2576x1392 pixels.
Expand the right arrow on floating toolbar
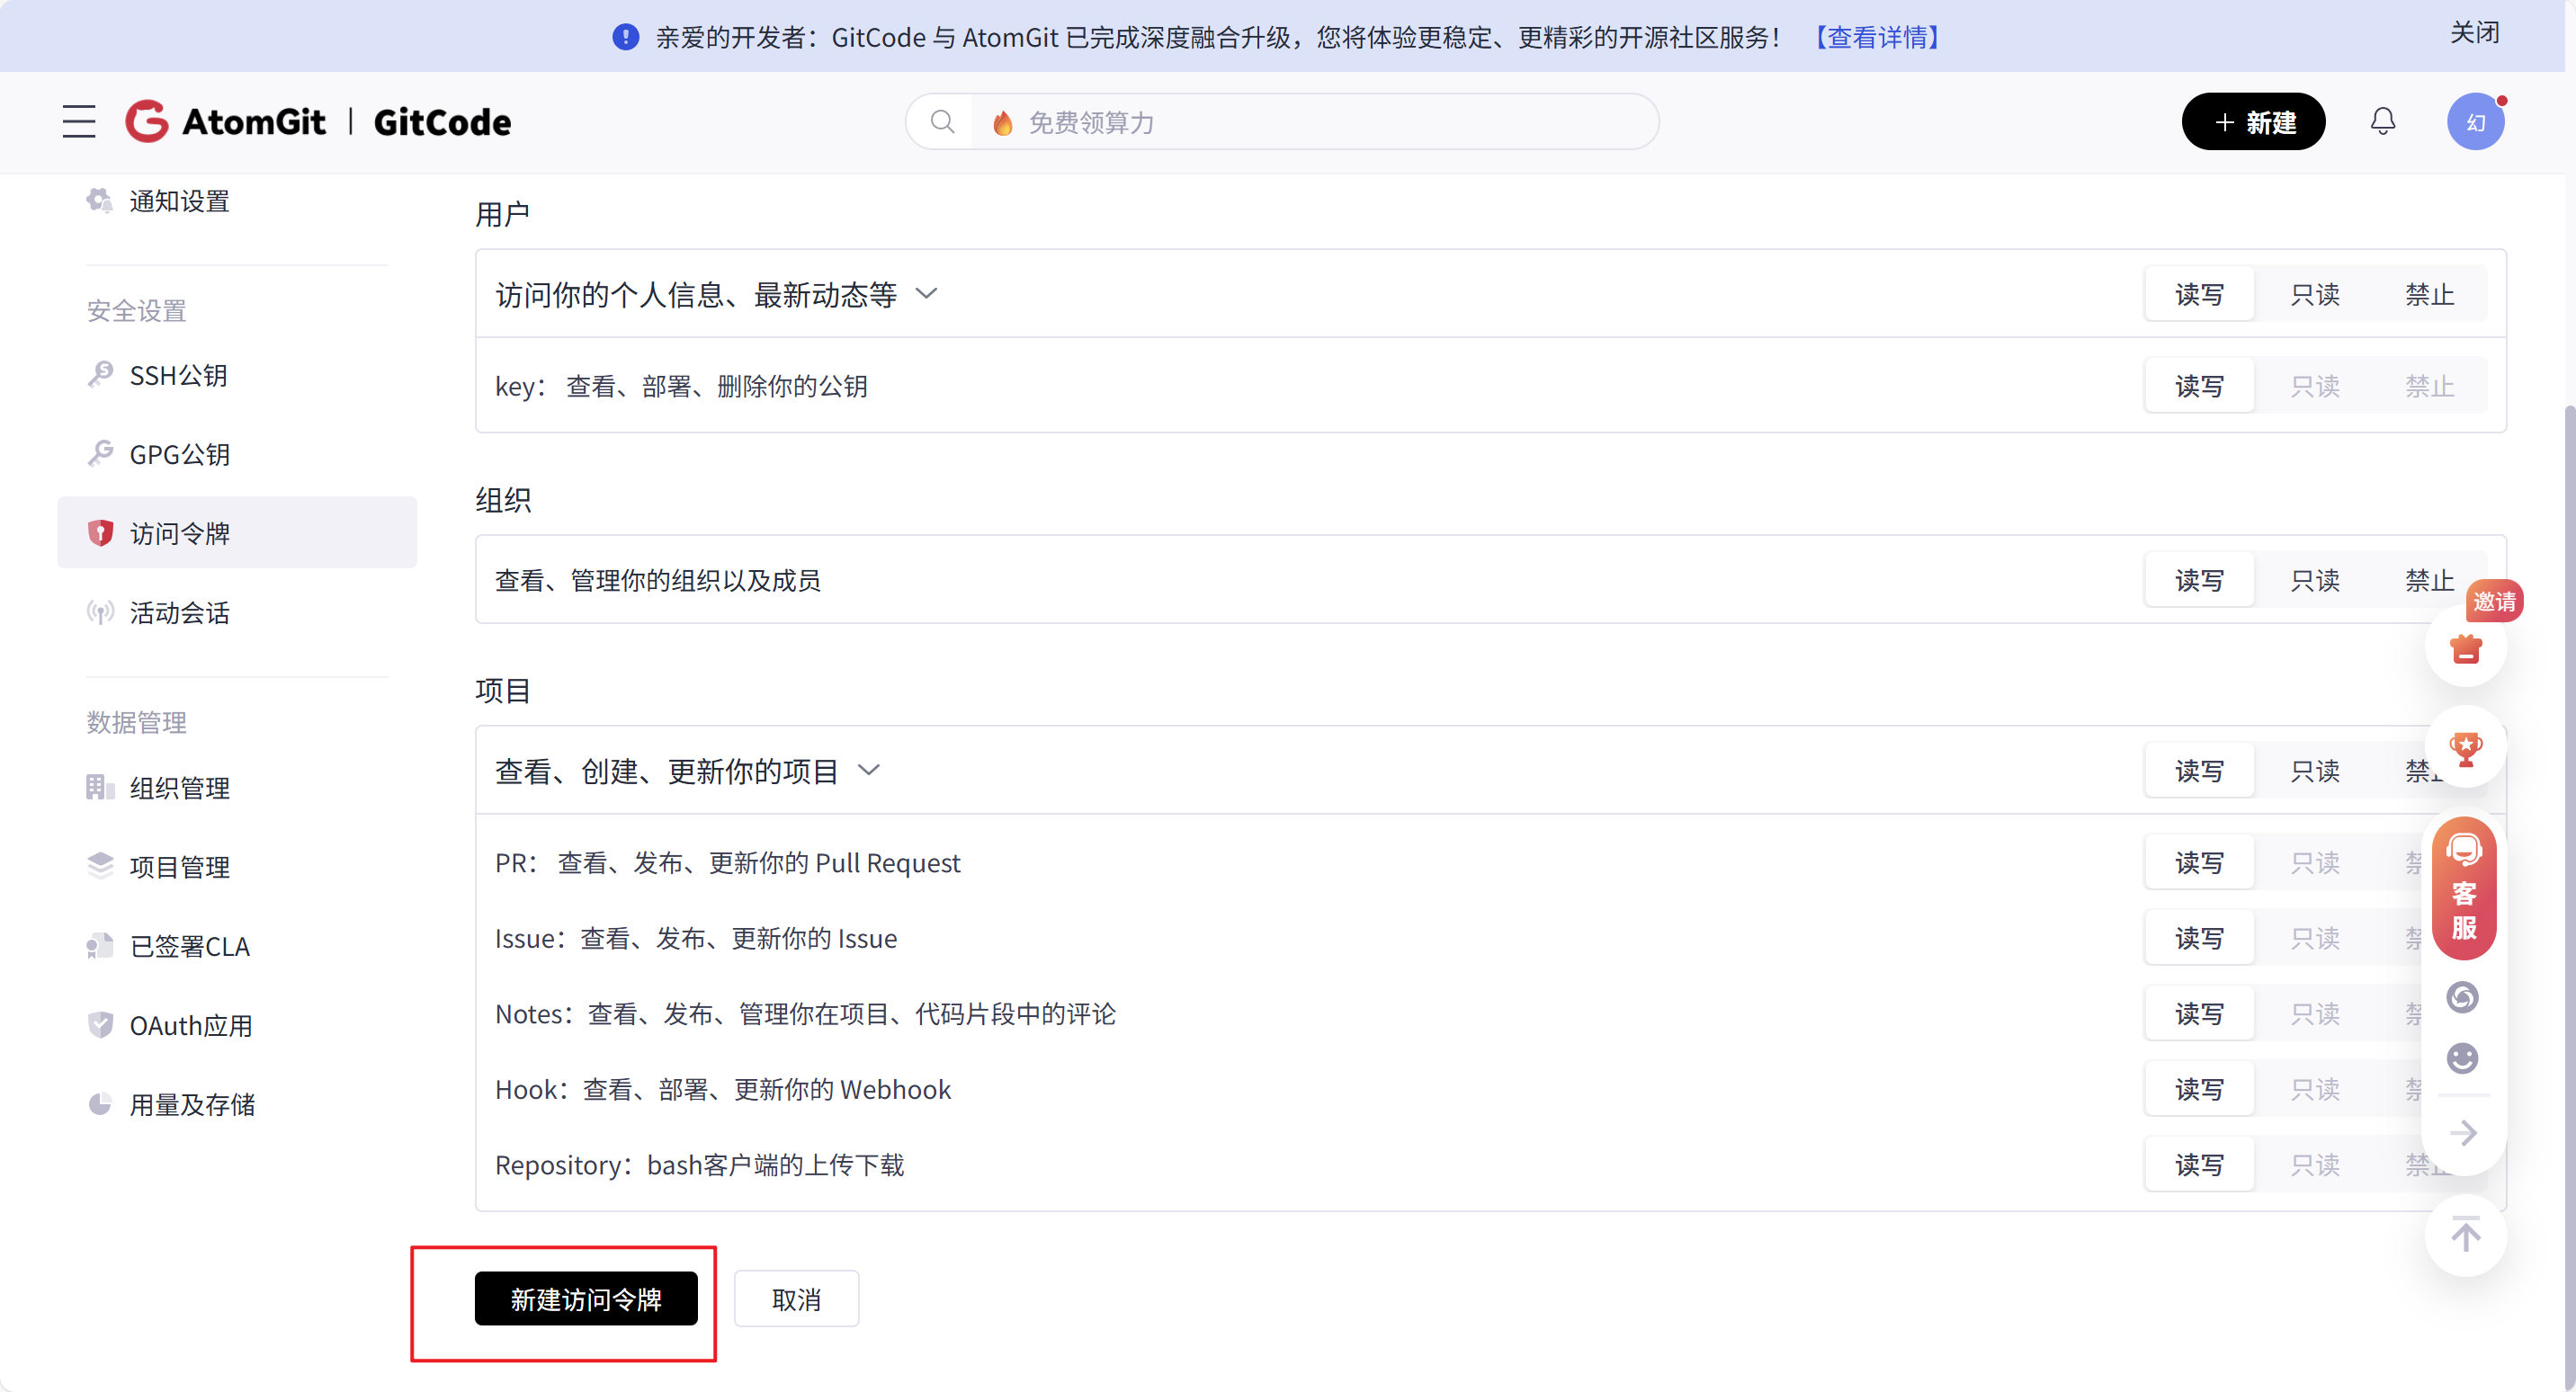coord(2463,1133)
